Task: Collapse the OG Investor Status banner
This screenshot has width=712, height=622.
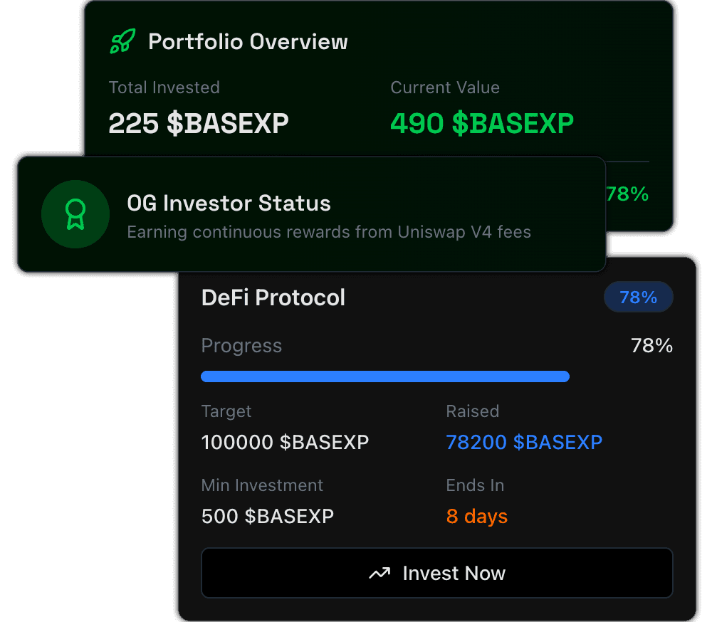Action: point(310,214)
